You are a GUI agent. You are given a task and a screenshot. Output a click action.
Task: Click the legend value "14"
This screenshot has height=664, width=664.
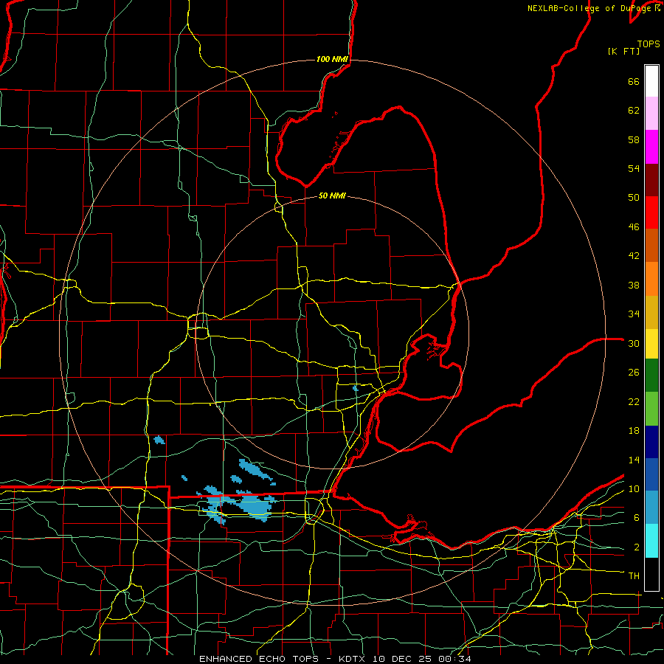click(634, 460)
